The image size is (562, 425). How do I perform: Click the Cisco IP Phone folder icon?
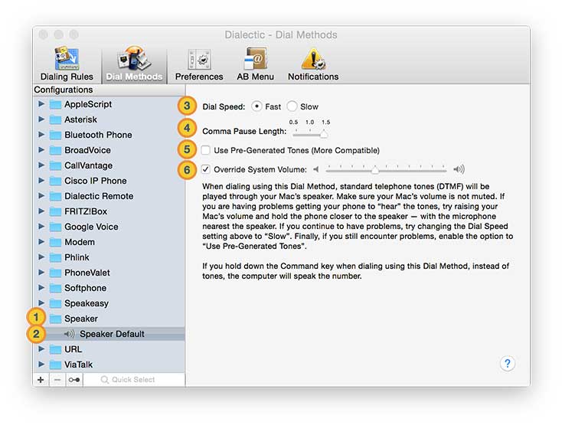pyautogui.click(x=55, y=181)
